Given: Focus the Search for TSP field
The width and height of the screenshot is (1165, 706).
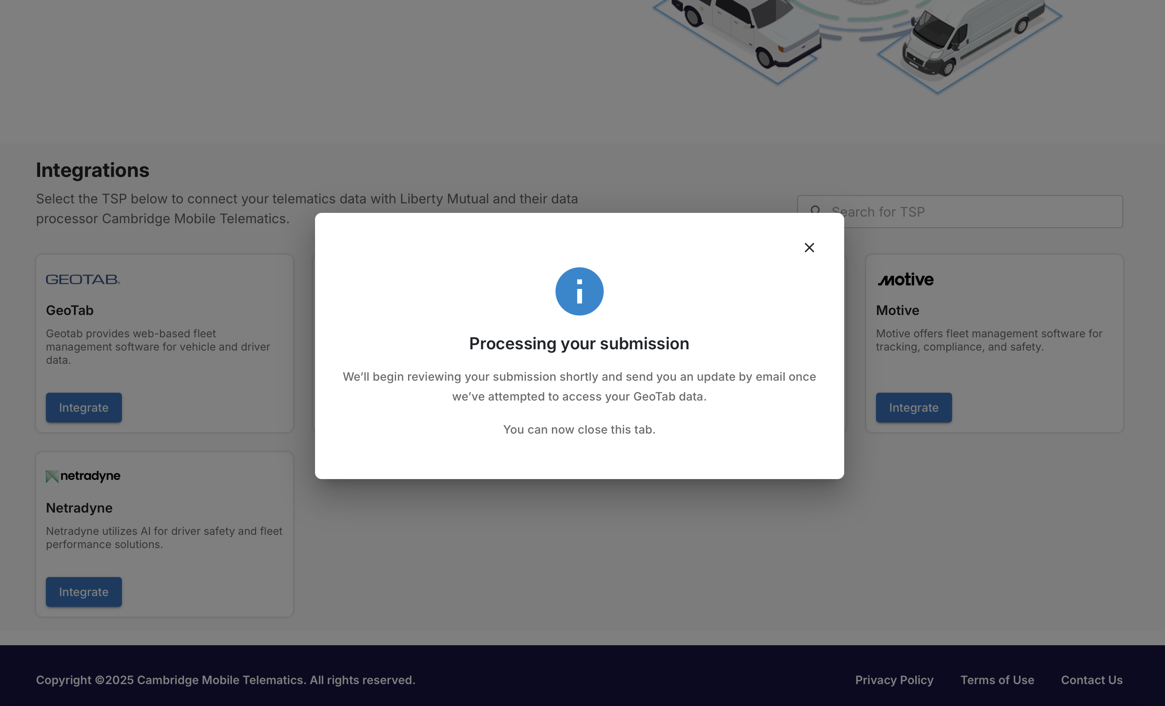Looking at the screenshot, I should coord(960,212).
